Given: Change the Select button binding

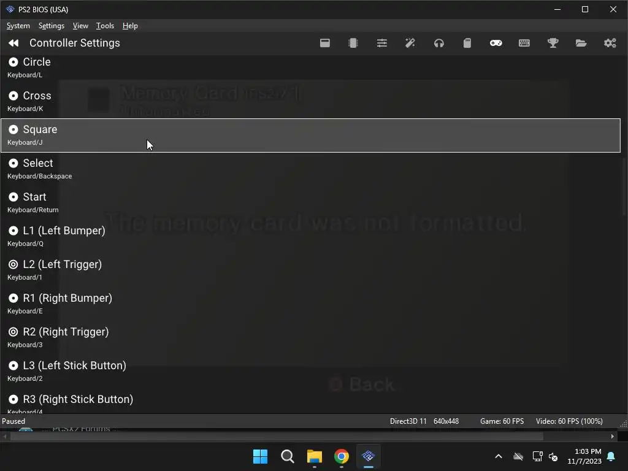Looking at the screenshot, I should (x=310, y=169).
